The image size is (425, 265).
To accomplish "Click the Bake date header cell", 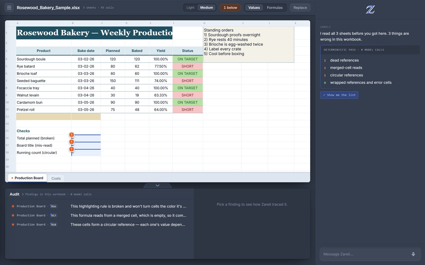I will click(x=86, y=51).
